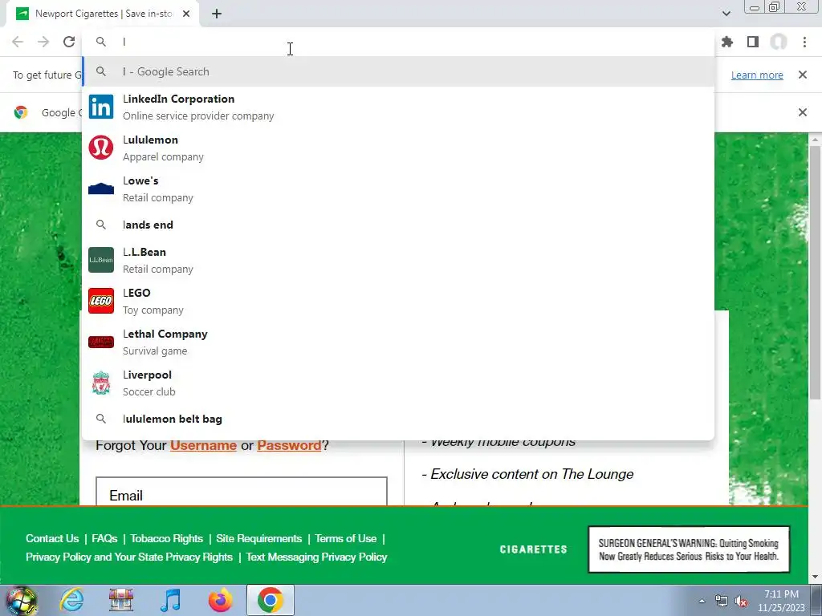This screenshot has height=616, width=822.
Task: Click the Liverpool crest icon
Action: pos(101,383)
